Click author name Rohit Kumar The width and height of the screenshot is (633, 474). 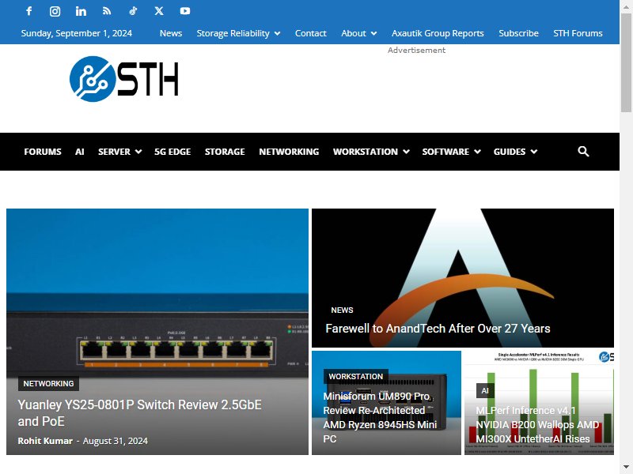click(45, 441)
